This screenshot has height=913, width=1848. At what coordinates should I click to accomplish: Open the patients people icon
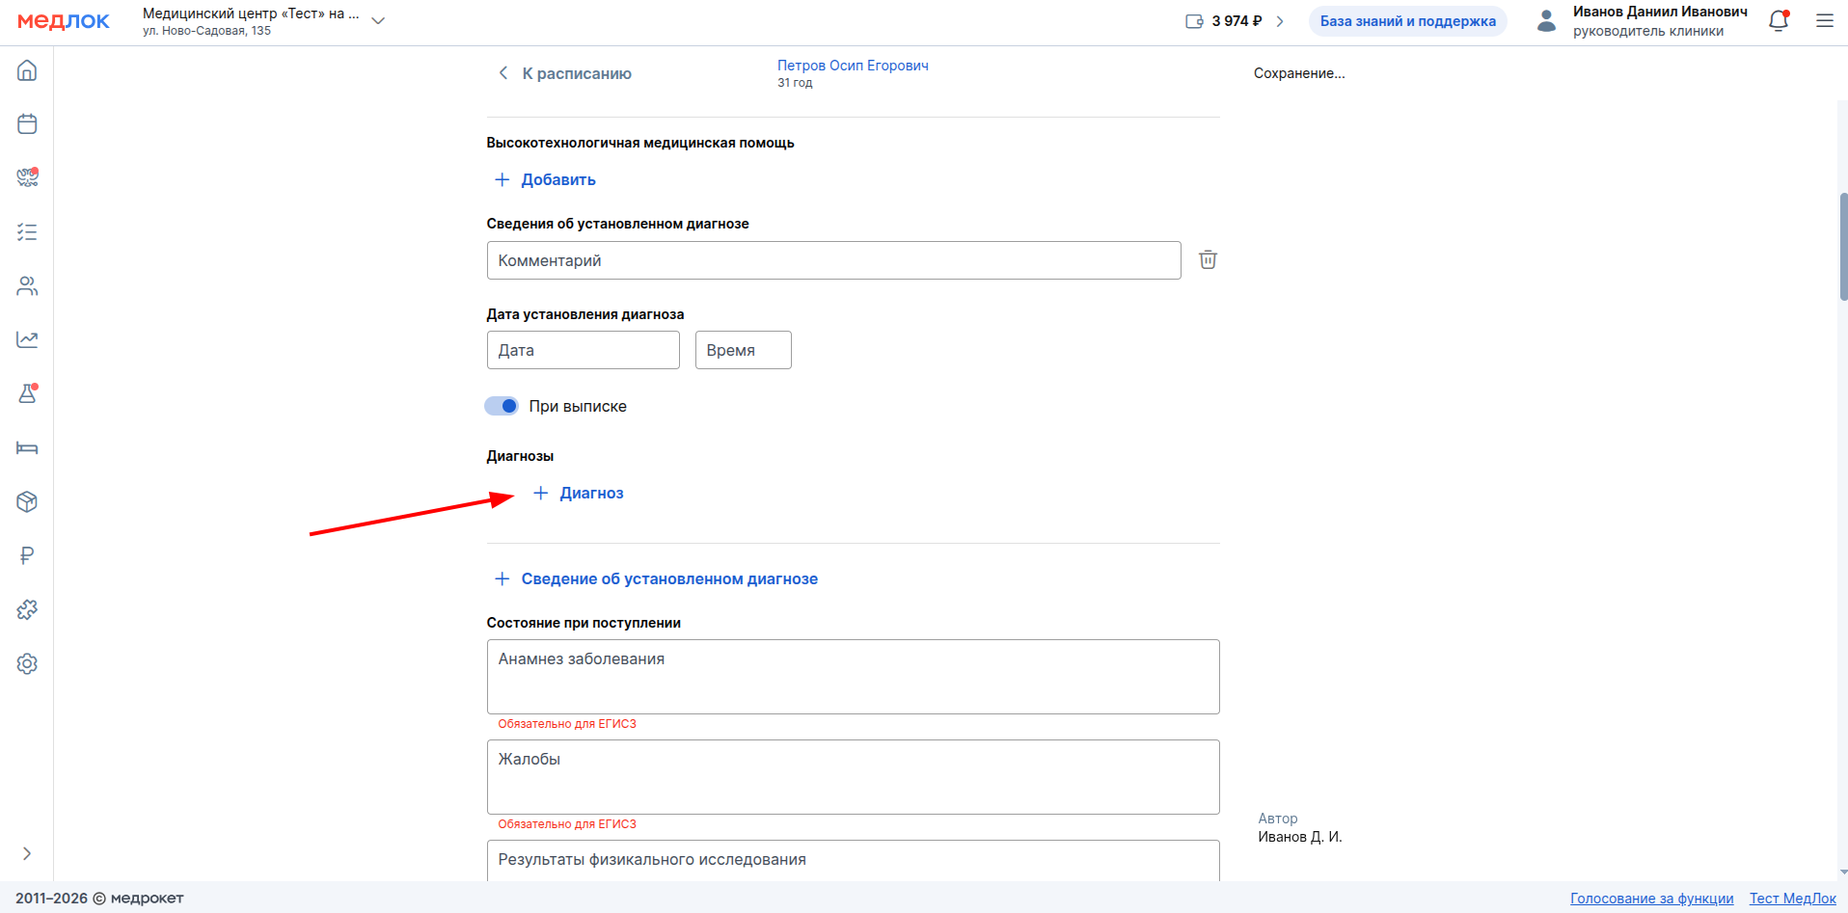(x=27, y=286)
